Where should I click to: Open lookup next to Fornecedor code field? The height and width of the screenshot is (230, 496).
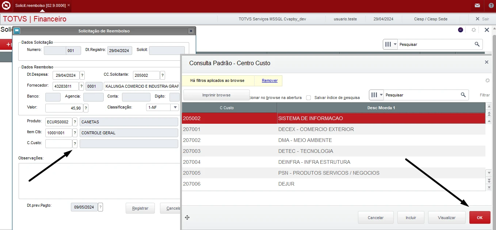[81, 86]
